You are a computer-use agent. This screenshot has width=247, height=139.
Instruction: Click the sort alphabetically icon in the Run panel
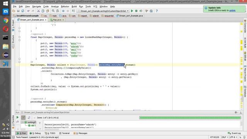click(29, 117)
